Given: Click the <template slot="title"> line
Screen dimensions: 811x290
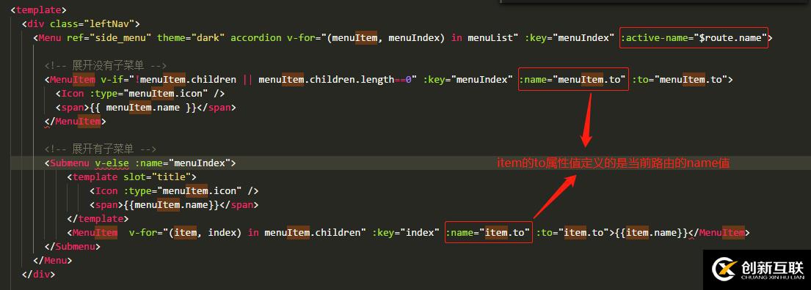Looking at the screenshot, I should click(132, 177).
